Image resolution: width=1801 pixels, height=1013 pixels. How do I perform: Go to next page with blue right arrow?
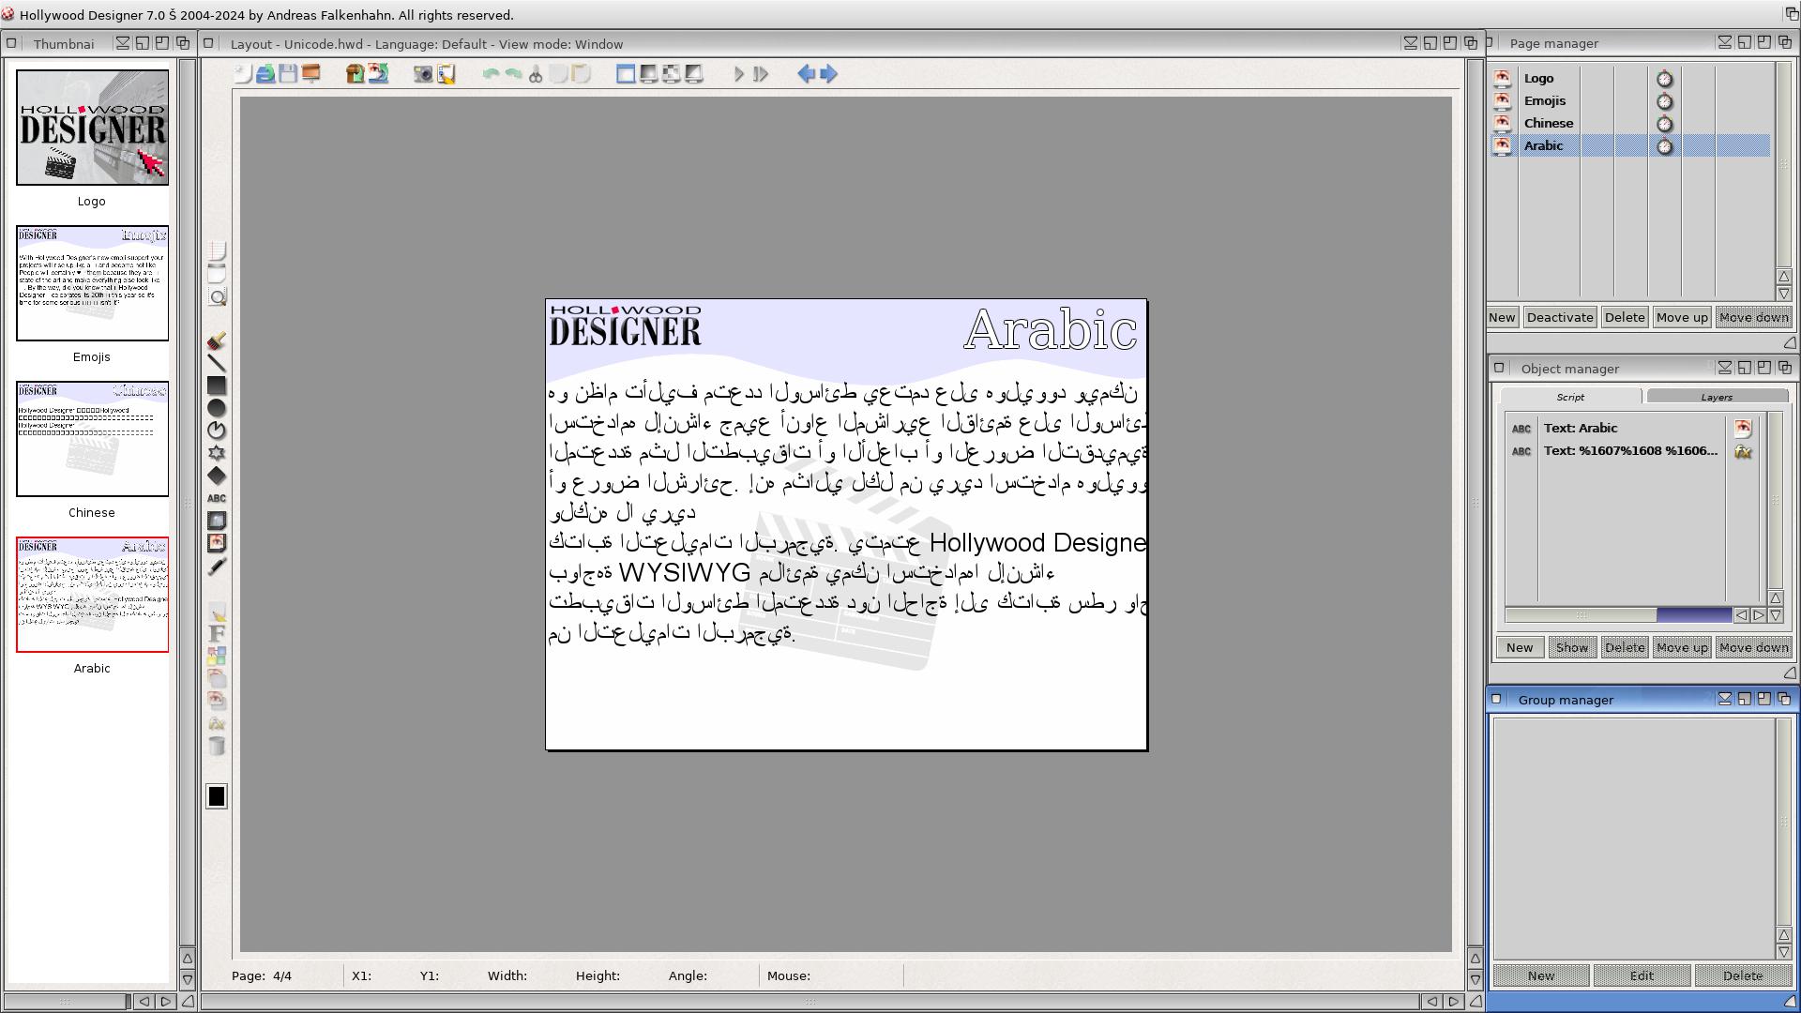coord(829,74)
